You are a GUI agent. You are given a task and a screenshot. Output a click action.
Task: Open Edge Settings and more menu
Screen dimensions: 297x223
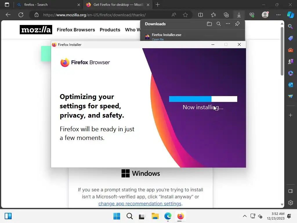click(278, 15)
